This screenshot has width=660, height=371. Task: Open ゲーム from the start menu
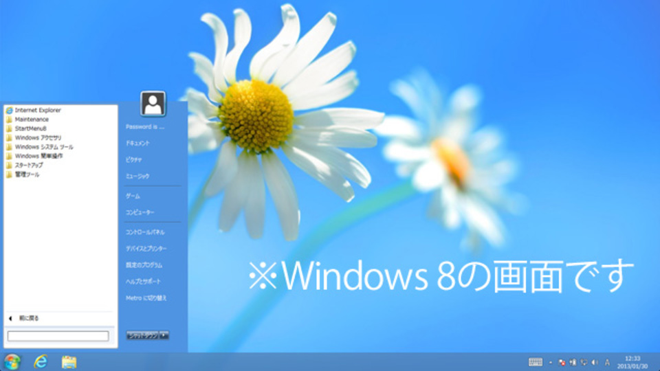(133, 196)
